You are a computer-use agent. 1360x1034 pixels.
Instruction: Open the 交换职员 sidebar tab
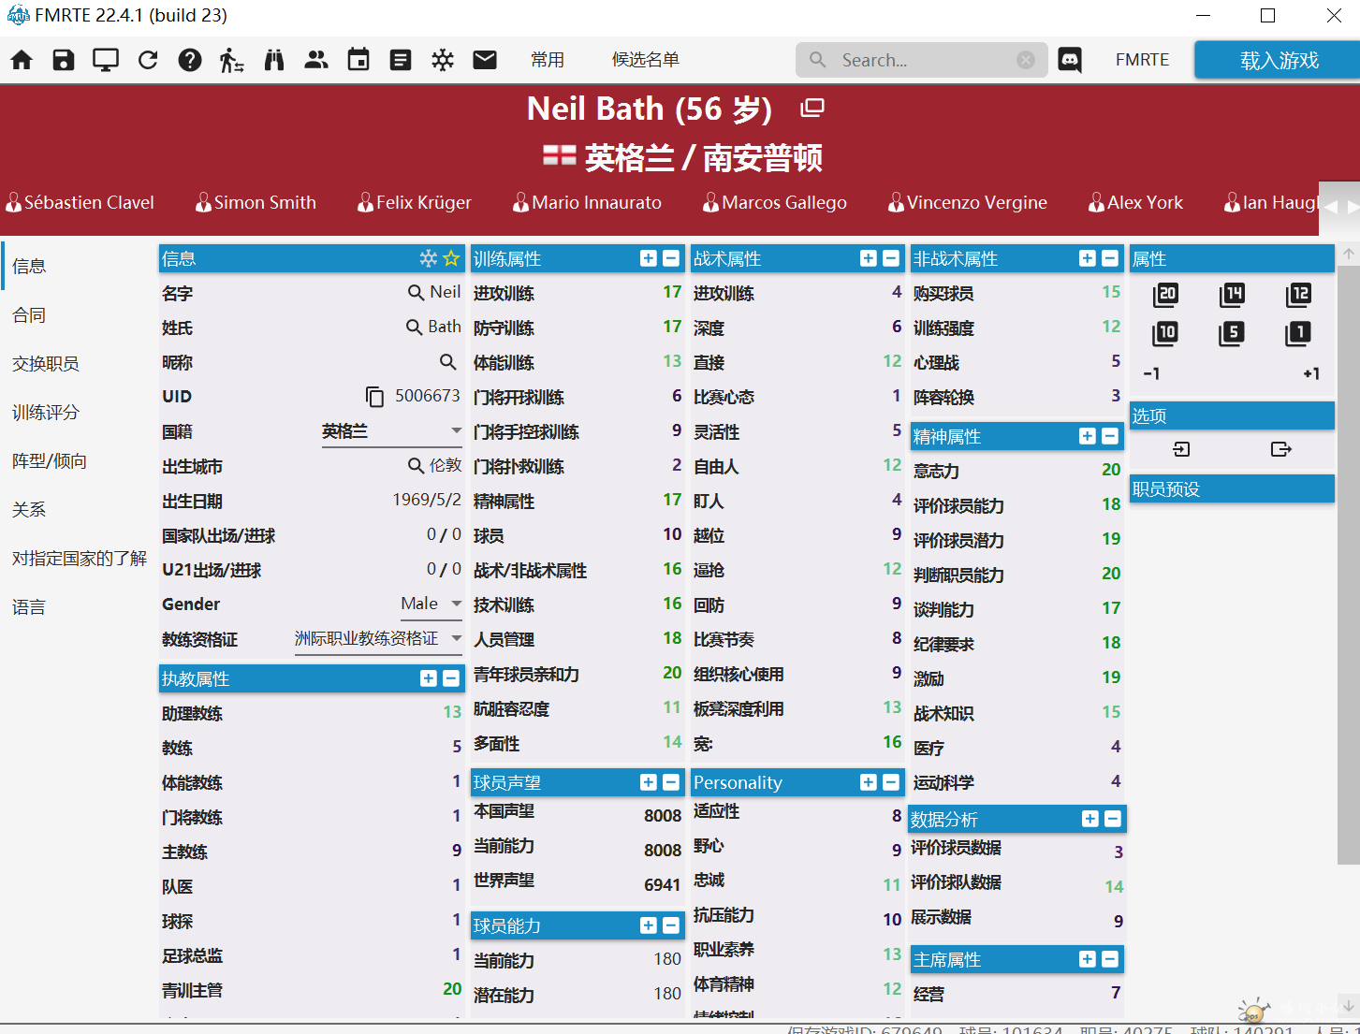77,364
